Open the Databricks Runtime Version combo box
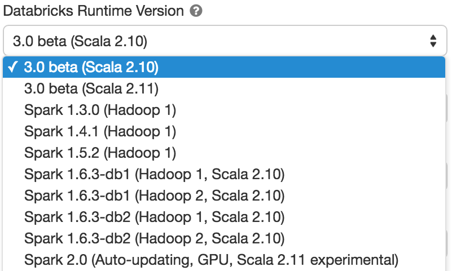 coord(224,41)
